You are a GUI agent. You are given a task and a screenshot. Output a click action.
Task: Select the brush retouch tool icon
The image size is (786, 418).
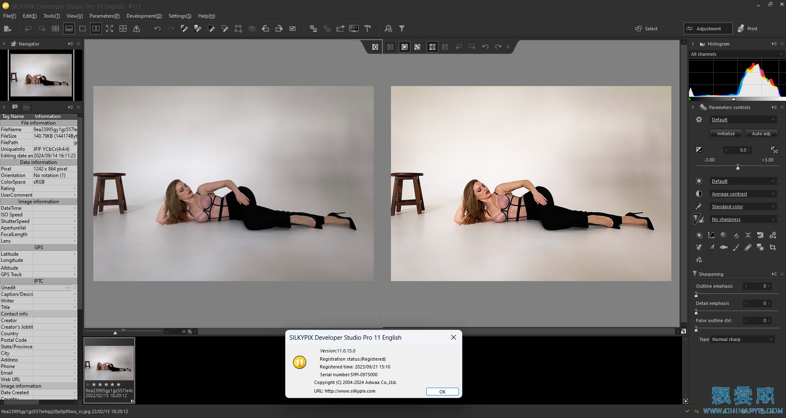pos(736,248)
